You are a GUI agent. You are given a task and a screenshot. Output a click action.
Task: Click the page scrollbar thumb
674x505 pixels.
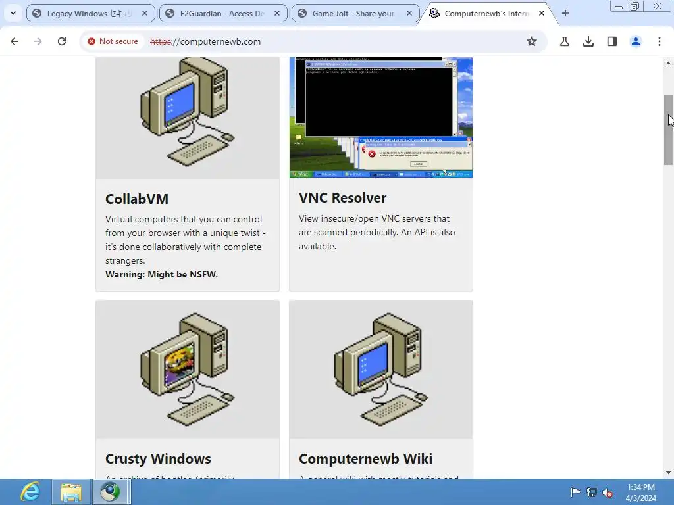pos(668,130)
